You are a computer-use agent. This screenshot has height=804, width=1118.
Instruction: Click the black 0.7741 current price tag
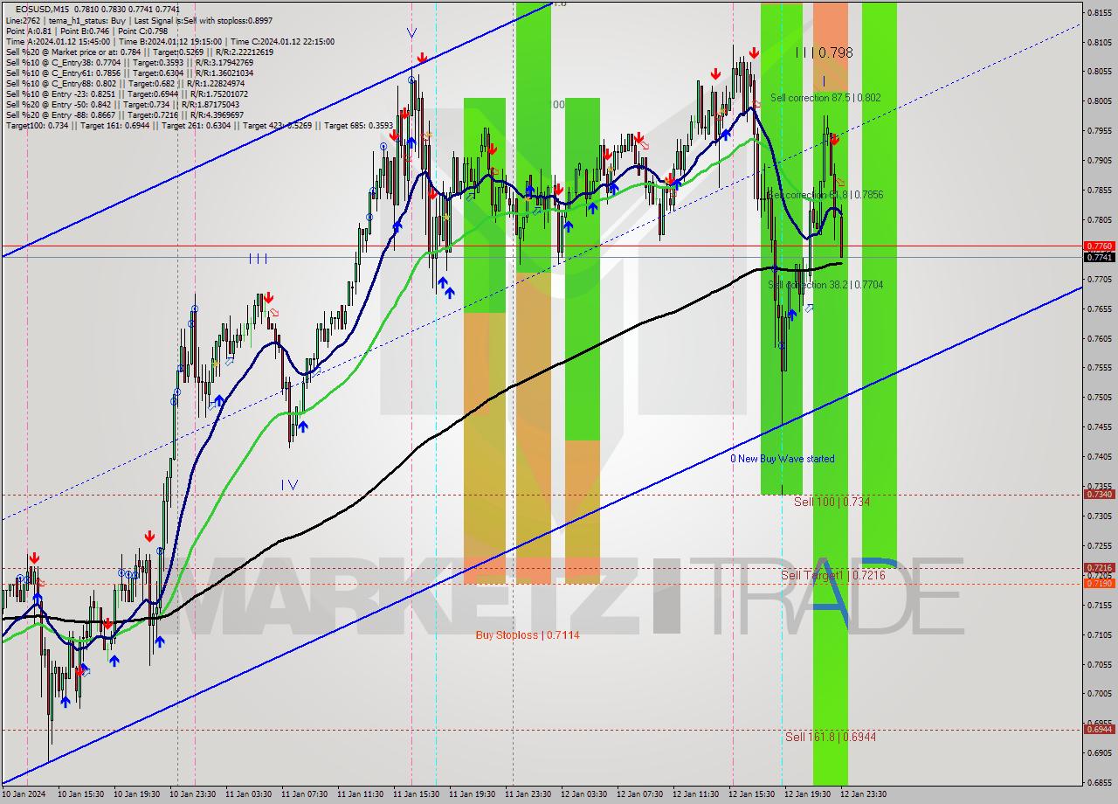point(1099,257)
